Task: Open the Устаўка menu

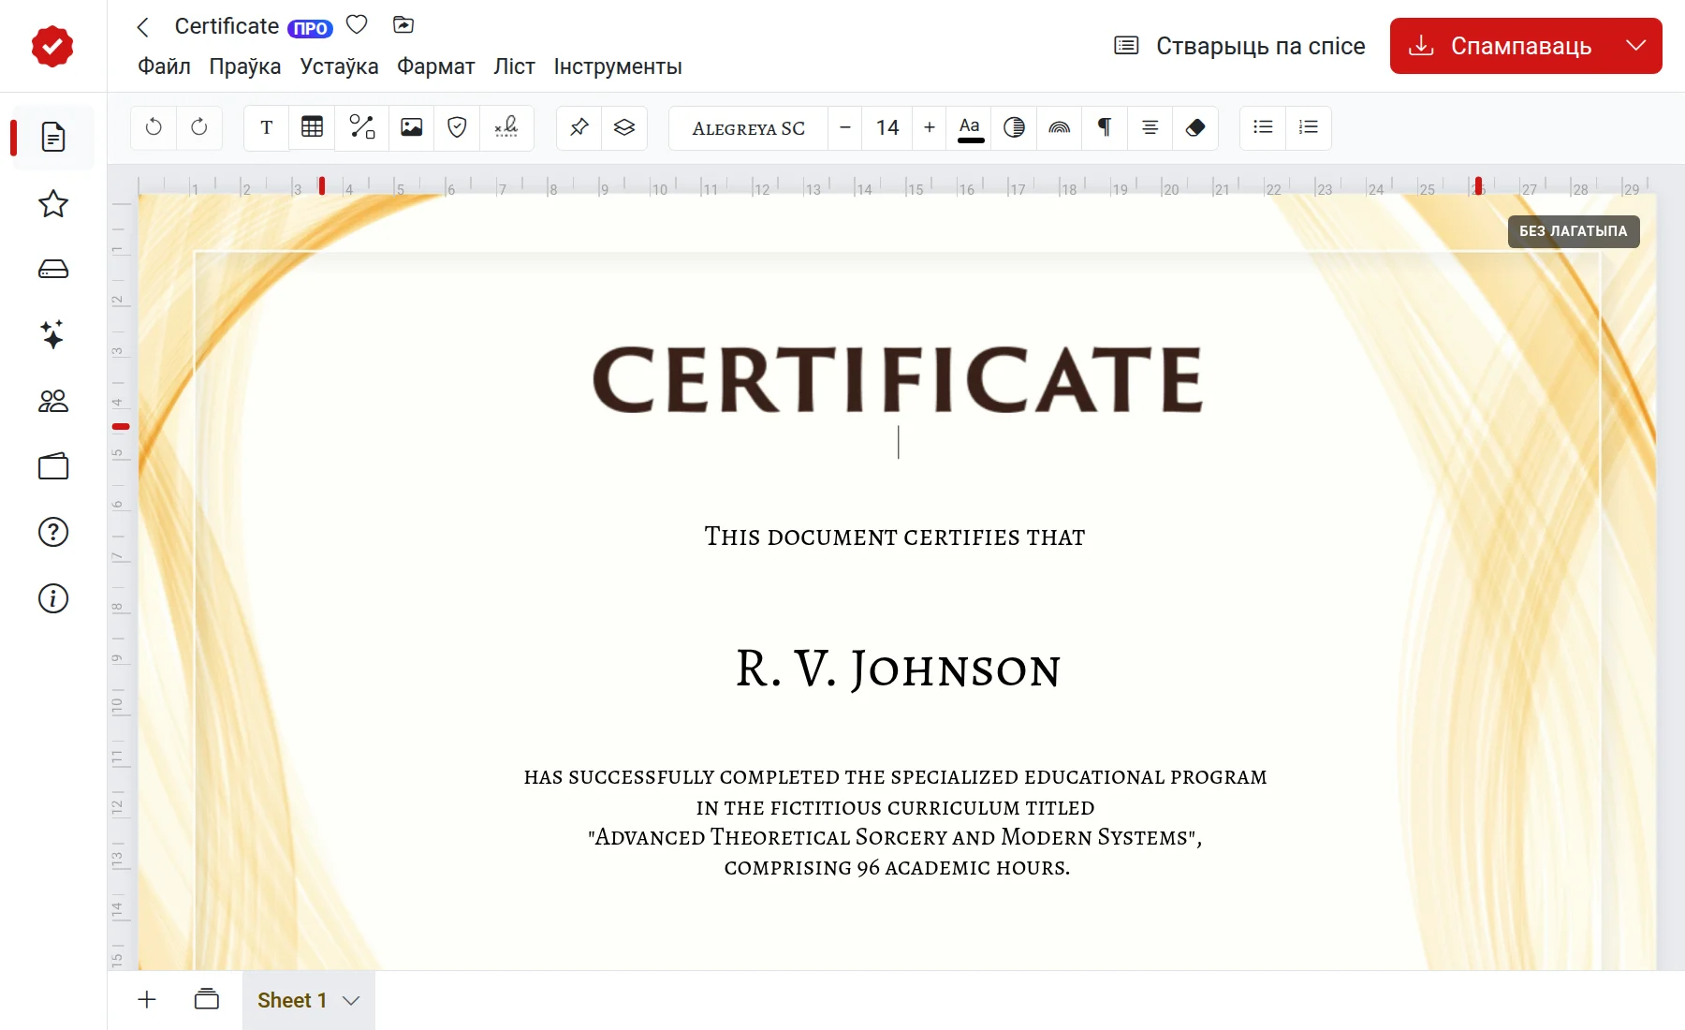Action: (339, 66)
